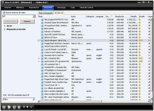The width and height of the screenshot is (154, 111).
Task: Click video icon of Nfl kick off show
Action: [x=42, y=38]
